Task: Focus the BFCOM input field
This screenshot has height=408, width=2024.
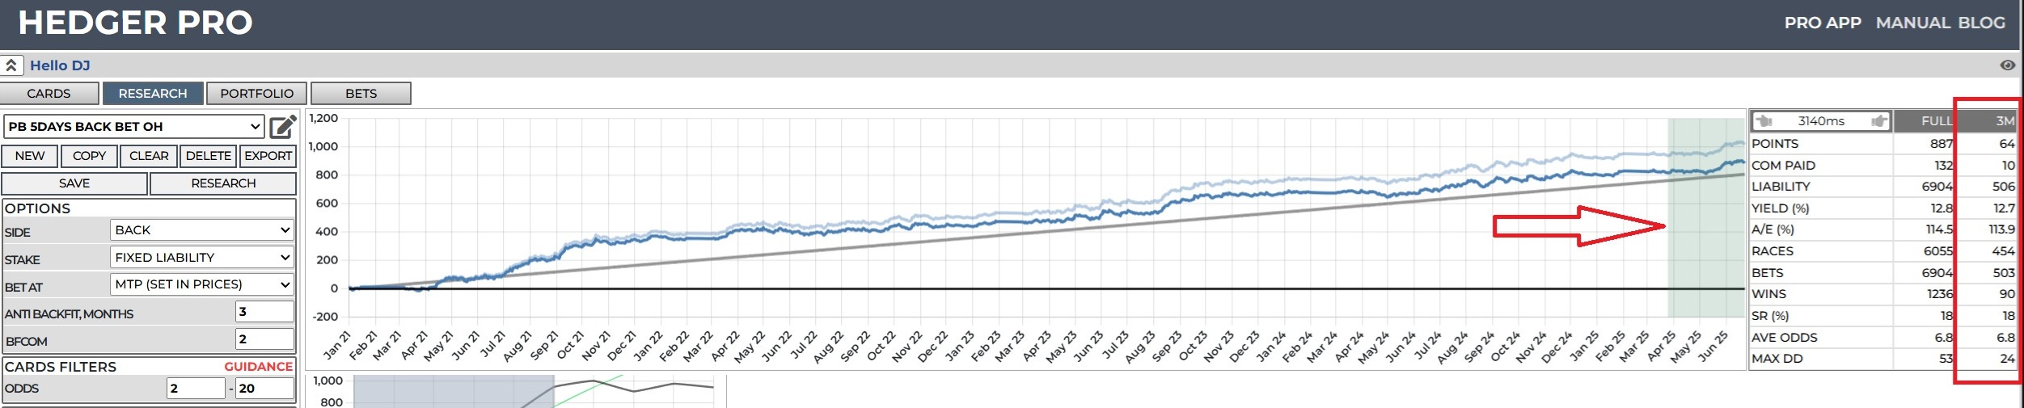Action: 264,339
